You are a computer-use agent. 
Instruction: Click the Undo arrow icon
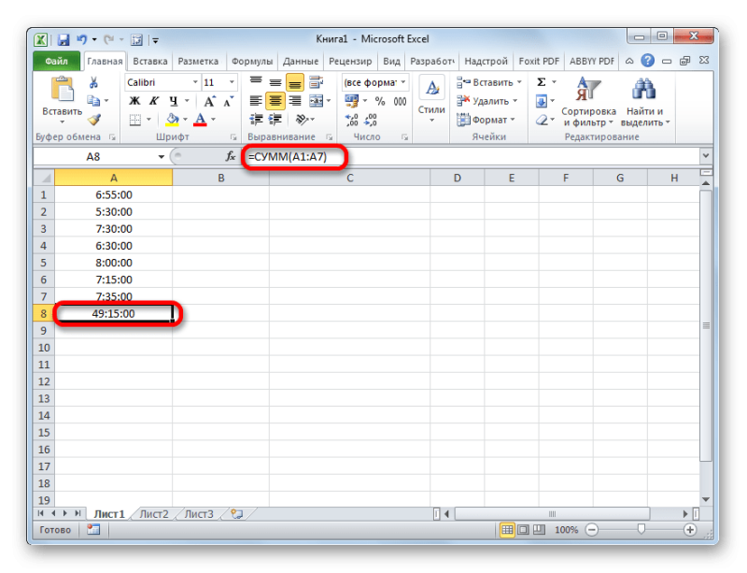pyautogui.click(x=82, y=39)
